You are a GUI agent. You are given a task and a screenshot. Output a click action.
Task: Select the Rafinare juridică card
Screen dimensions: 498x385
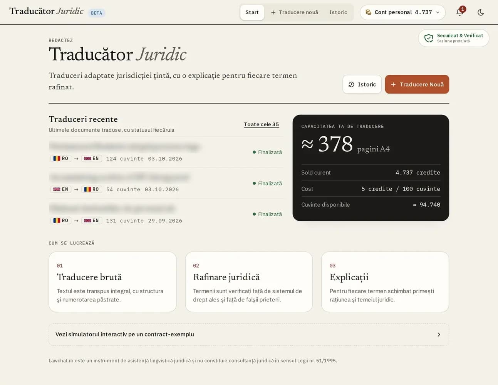tap(249, 282)
